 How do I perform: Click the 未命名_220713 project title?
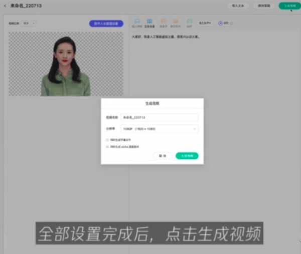pos(26,6)
